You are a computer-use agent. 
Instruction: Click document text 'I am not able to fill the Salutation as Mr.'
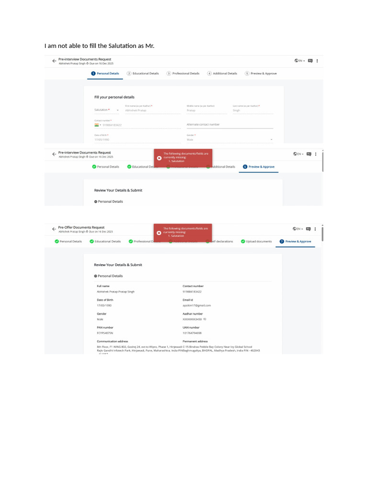tap(99, 46)
